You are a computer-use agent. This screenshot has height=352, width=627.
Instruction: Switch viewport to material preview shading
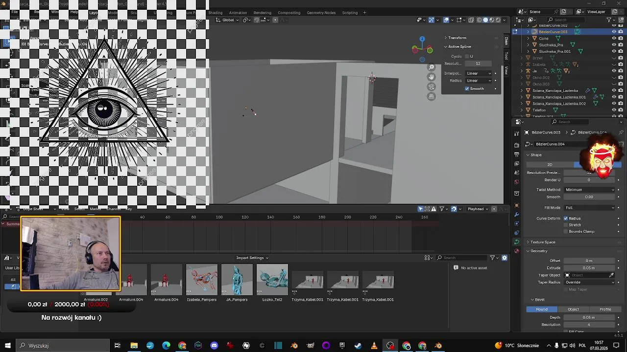pos(492,20)
